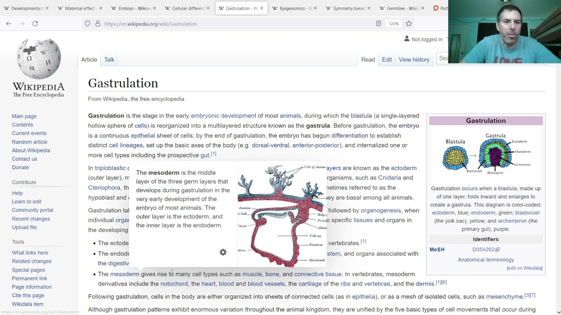This screenshot has height=315, width=561.
Task: Open Special pages link
Action: tap(28, 270)
